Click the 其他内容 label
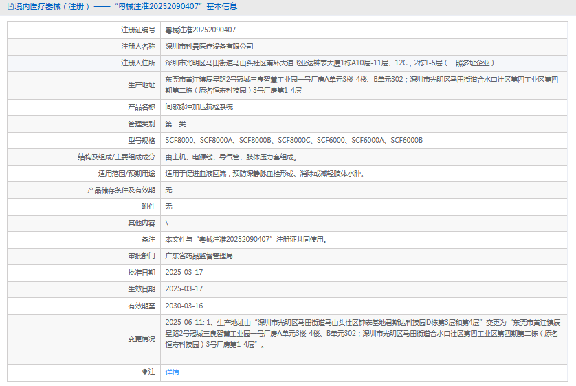Screen dimensions: 576x386 142,223
